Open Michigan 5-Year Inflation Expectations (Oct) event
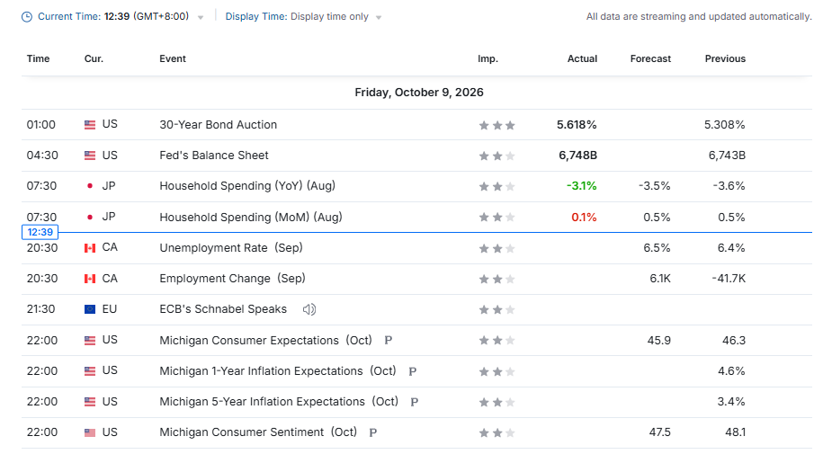This screenshot has width=823, height=463. click(279, 402)
